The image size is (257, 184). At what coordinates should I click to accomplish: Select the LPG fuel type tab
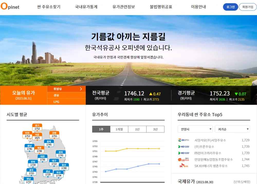pyautogui.click(x=66, y=101)
